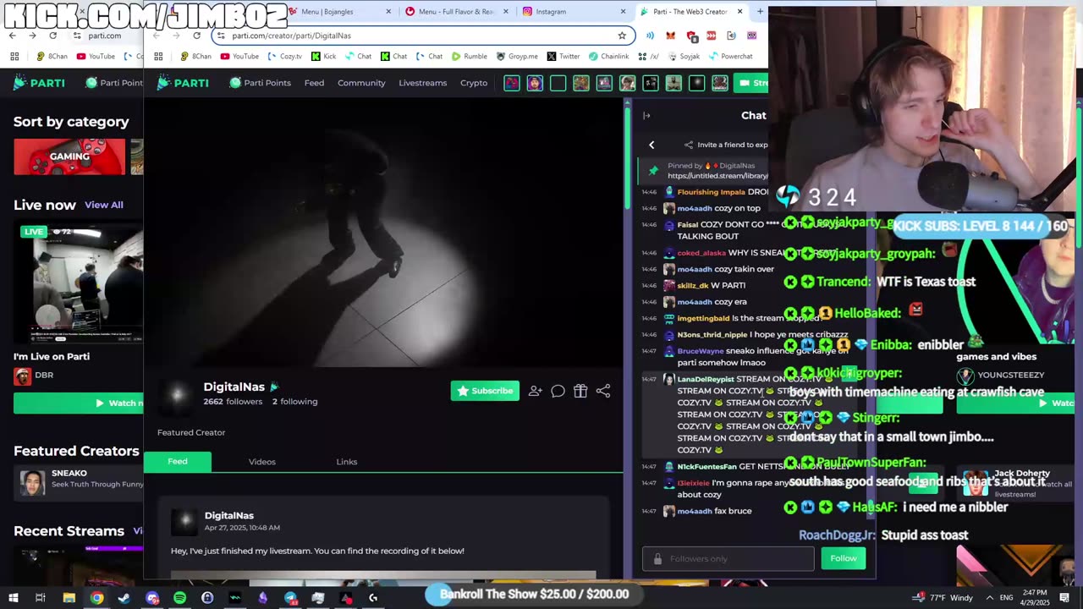Click the '2 following' text on the profile
This screenshot has height=609, width=1083.
tap(295, 402)
